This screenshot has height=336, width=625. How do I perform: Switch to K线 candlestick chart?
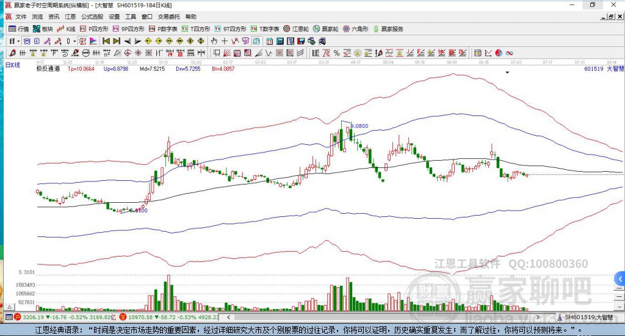tap(67, 29)
